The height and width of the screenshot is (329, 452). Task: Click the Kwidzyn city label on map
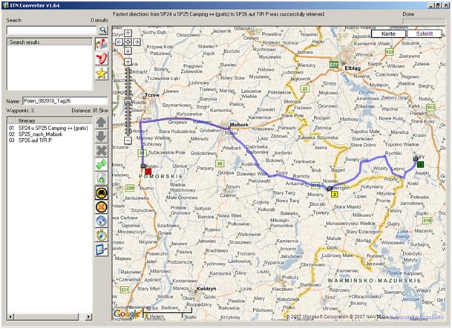(206, 289)
